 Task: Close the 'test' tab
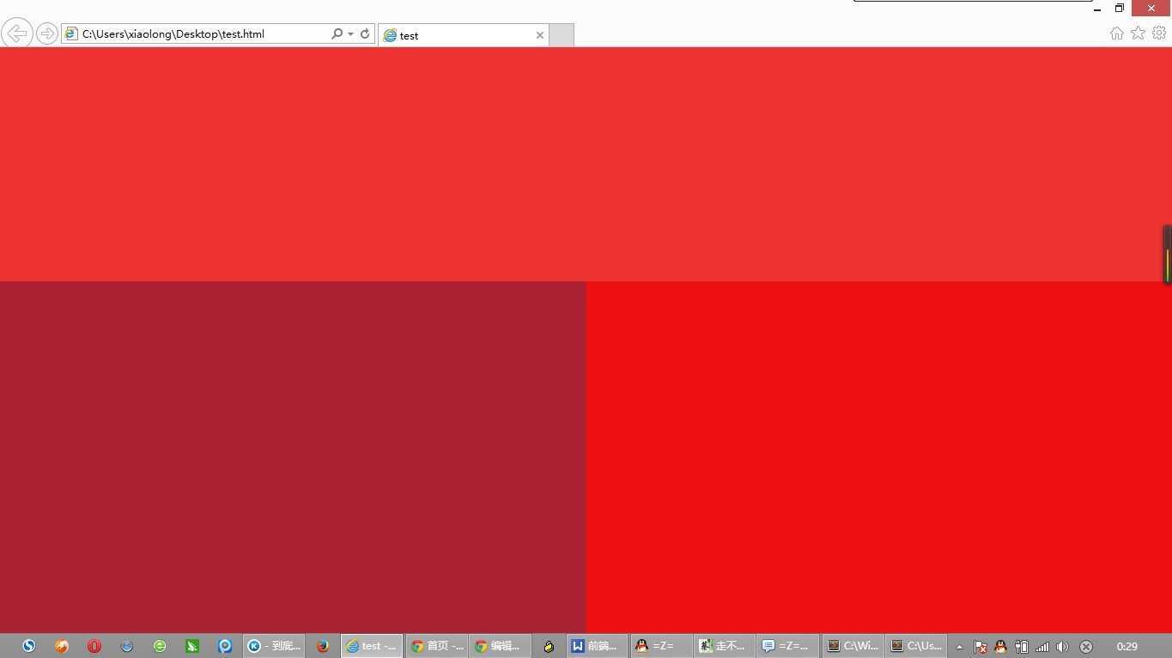tap(540, 35)
